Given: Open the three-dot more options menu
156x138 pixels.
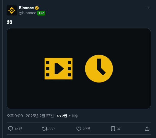Looking at the screenshot, I should [x=148, y=8].
